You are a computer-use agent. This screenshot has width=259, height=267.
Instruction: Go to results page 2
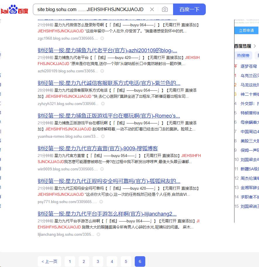pyautogui.click(x=84, y=261)
